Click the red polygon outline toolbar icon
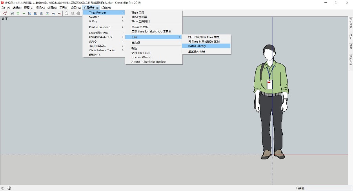 coord(4,13)
